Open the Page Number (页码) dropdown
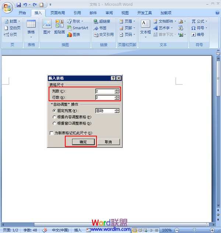 (x=127, y=35)
